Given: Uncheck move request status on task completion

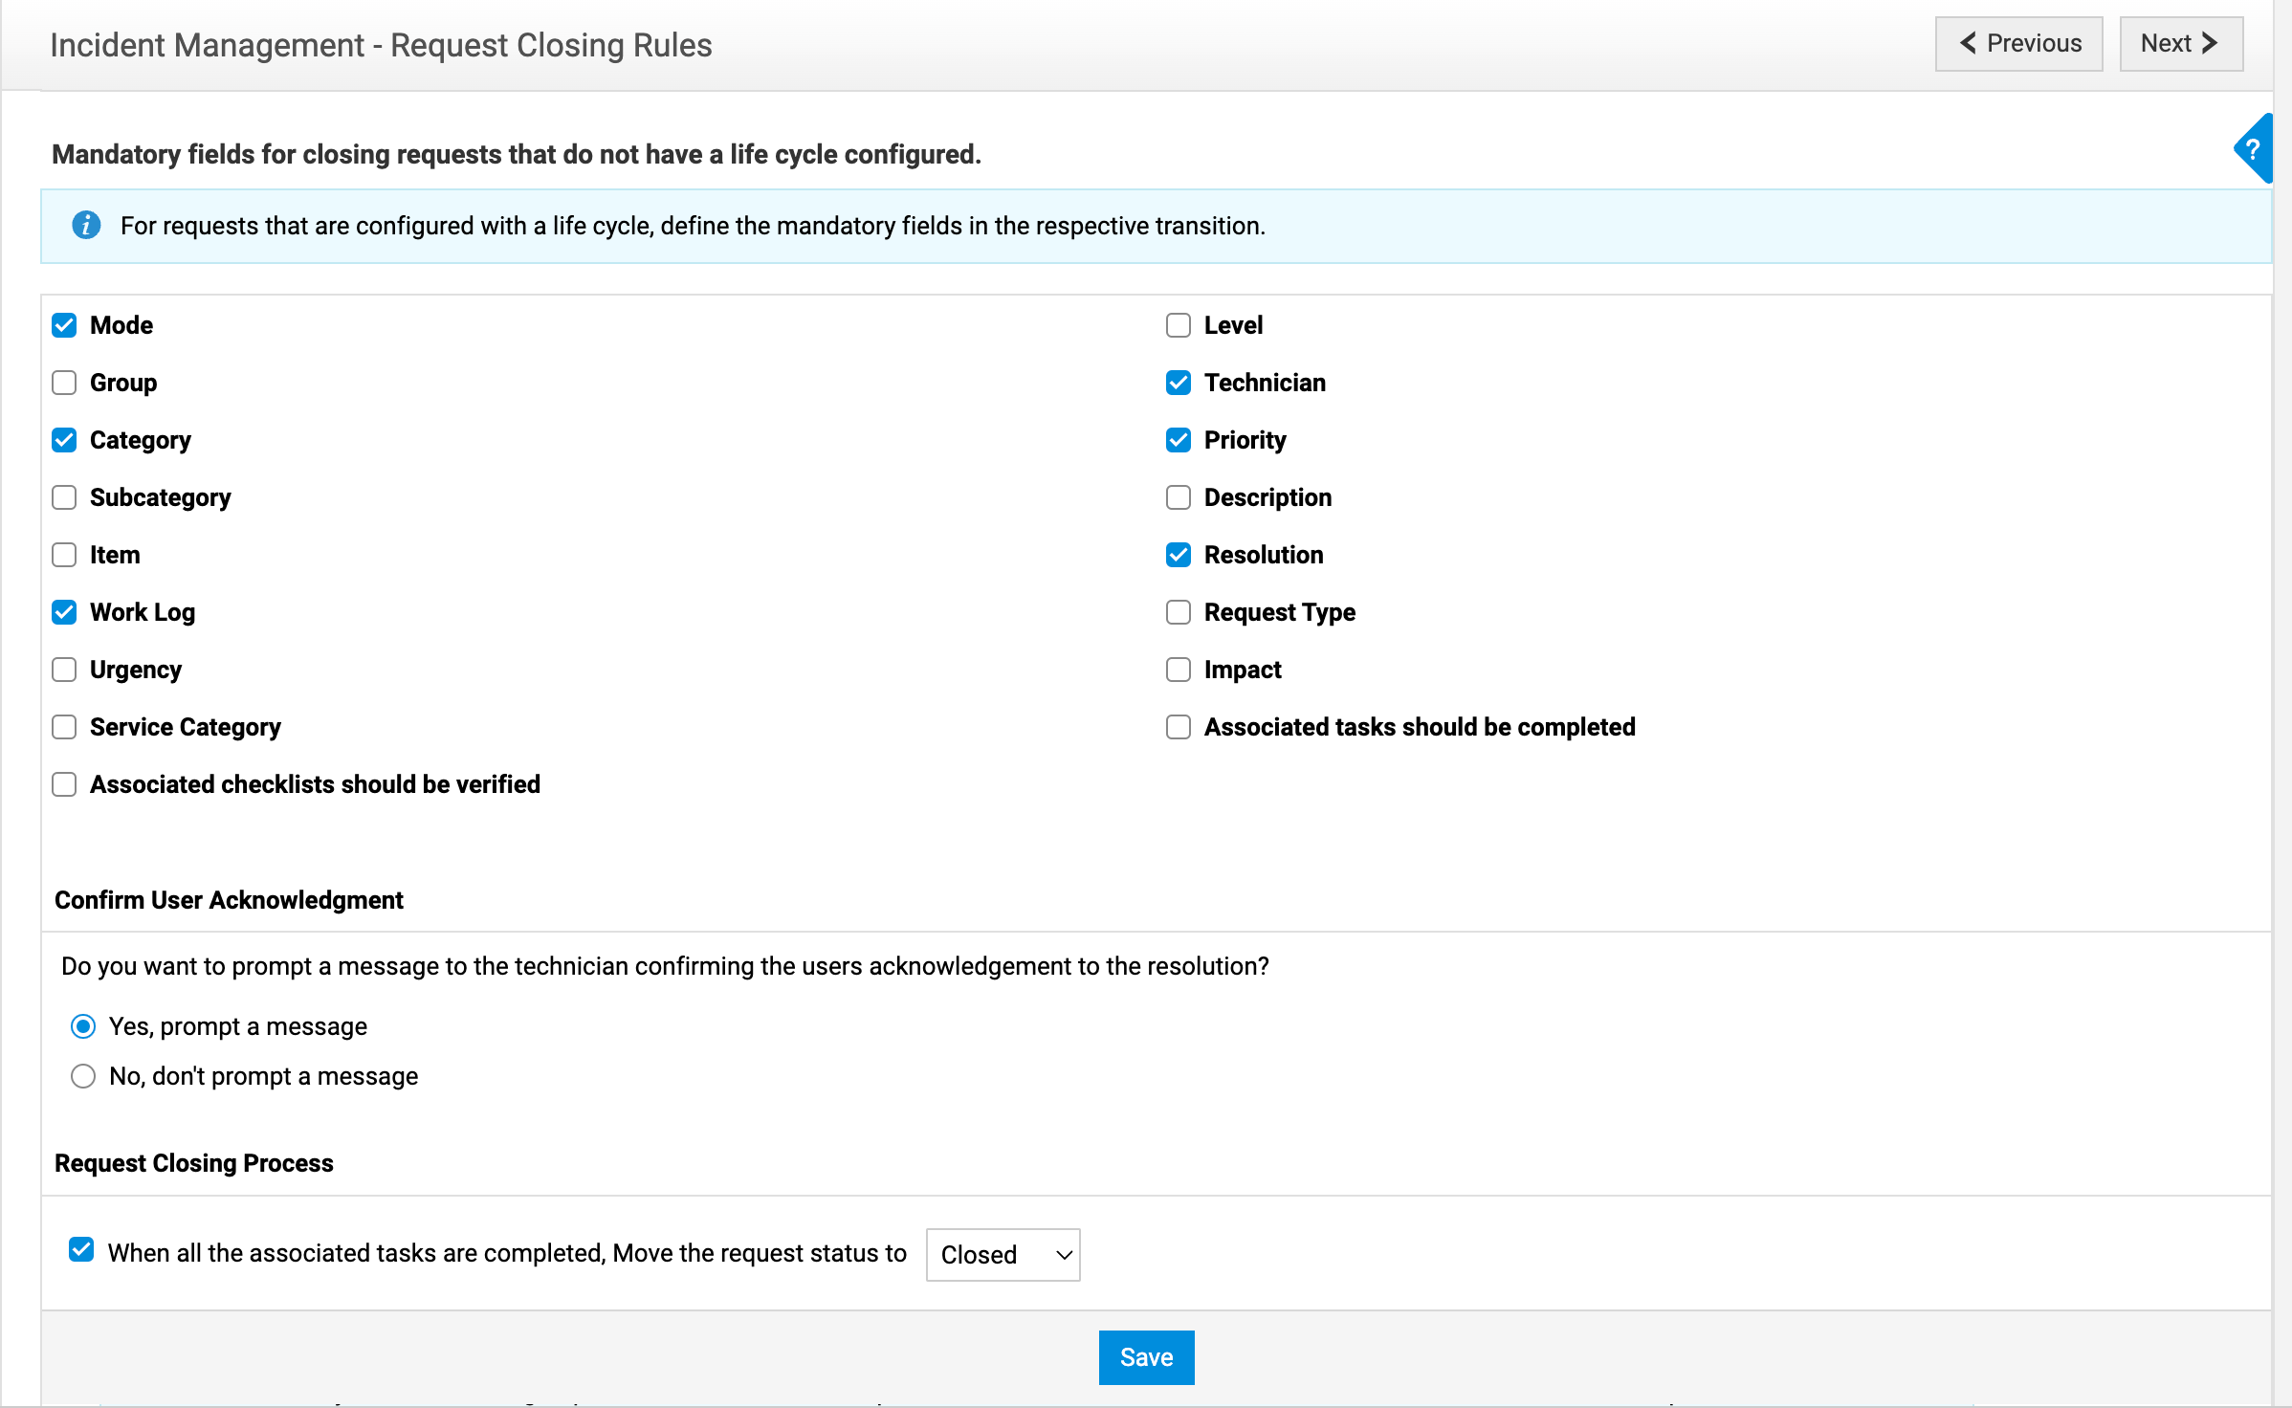Looking at the screenshot, I should (81, 1250).
